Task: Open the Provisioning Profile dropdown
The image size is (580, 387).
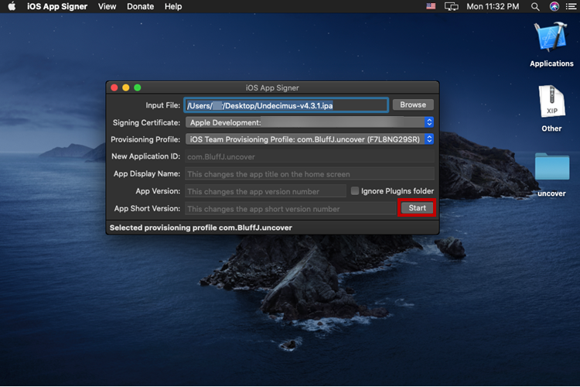Action: [x=309, y=139]
